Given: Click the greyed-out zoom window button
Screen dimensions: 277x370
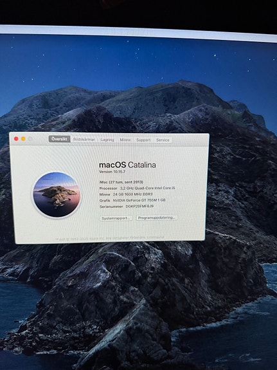Looking at the screenshot, I should (x=30, y=139).
